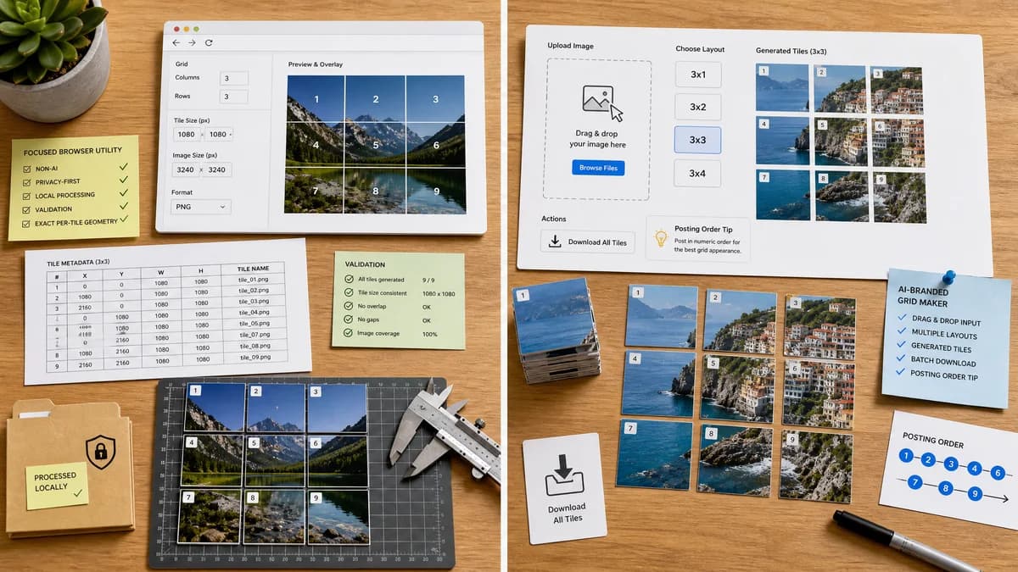
Task: Click the tile_09.png cell in metadata table
Action: click(255, 357)
